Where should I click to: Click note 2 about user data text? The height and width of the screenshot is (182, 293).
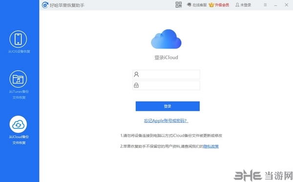click(162, 146)
